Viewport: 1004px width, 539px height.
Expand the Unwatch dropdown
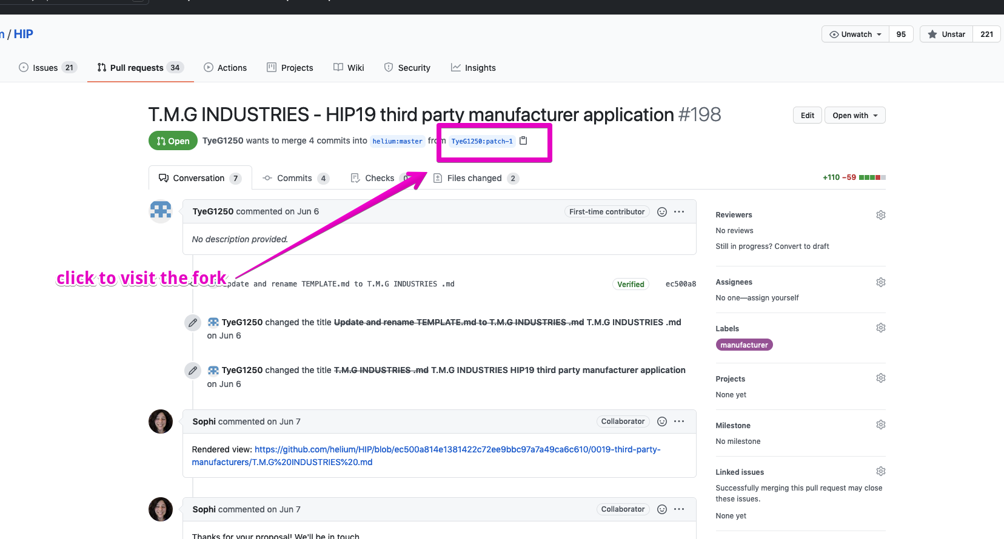(x=855, y=35)
